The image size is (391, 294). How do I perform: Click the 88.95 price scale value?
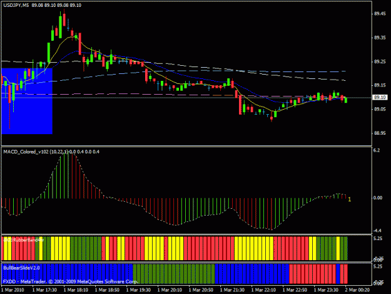pos(380,134)
